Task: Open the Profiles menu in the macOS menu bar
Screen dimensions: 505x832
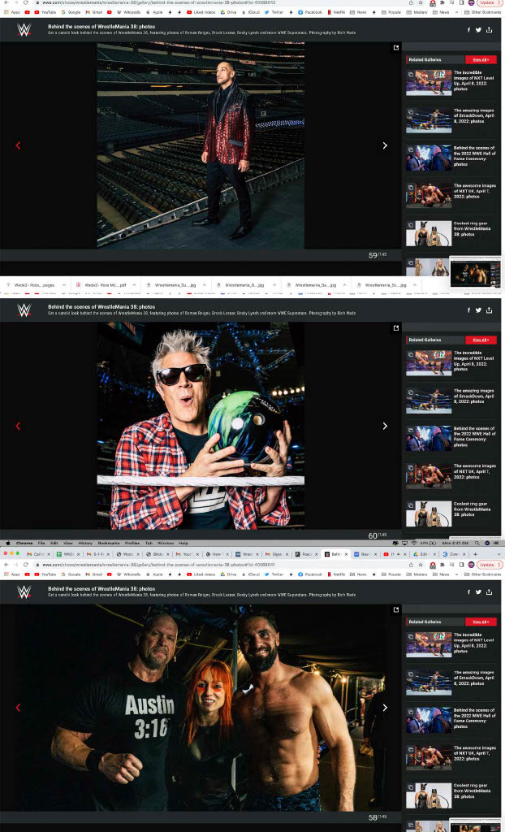Action: (132, 544)
